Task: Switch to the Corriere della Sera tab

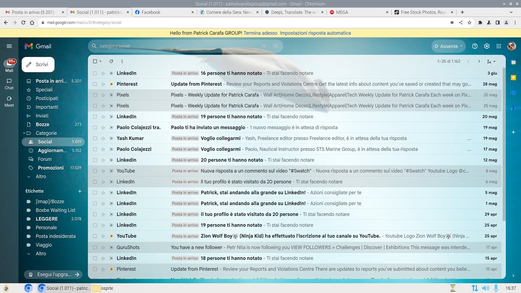Action: 228,12
